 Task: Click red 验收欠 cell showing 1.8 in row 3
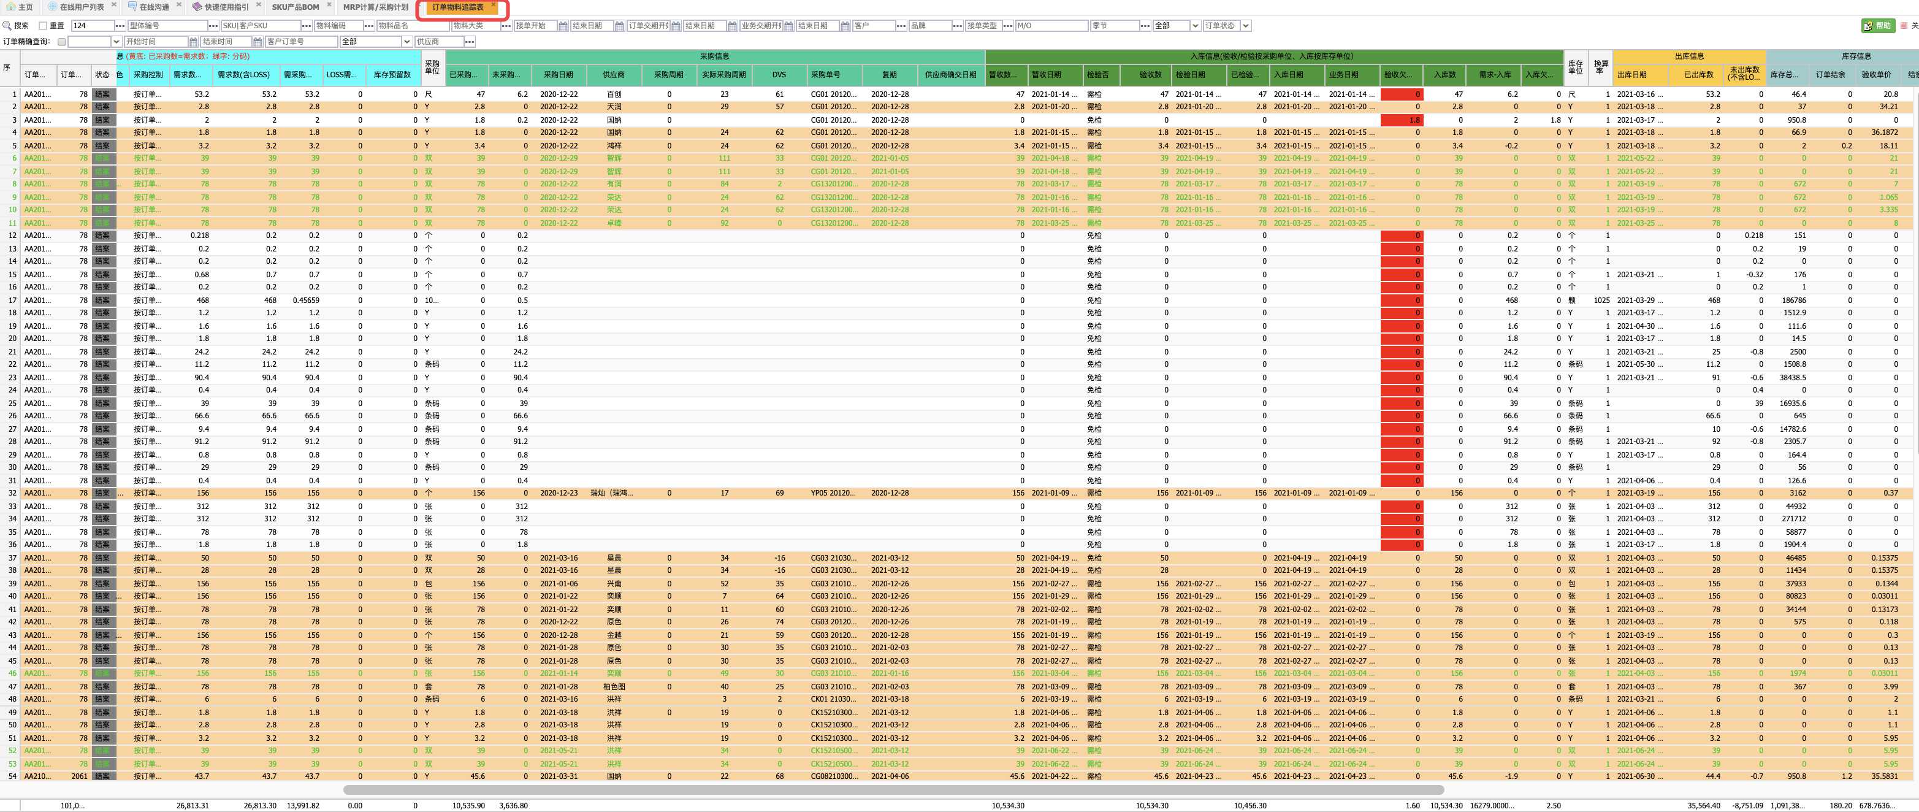[1402, 120]
